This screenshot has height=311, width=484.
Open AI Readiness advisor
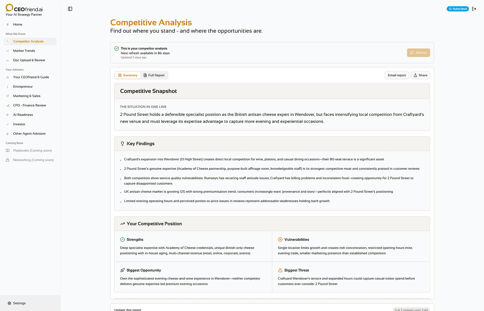[23, 115]
